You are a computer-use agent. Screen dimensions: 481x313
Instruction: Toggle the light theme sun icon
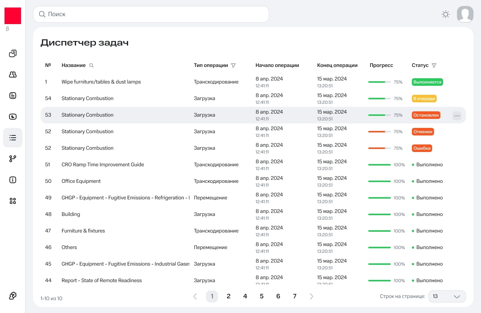click(446, 14)
